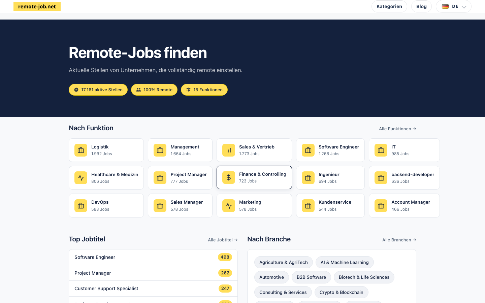Go to the Blog page
Screen dimensions: 485x303
[x=421, y=6]
